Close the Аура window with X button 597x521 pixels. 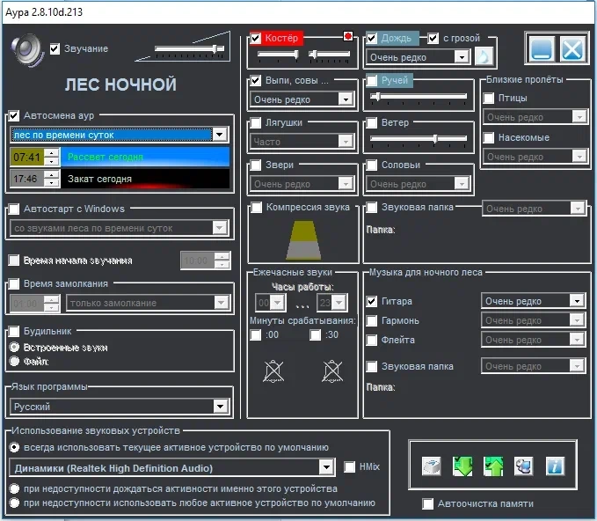coord(572,48)
